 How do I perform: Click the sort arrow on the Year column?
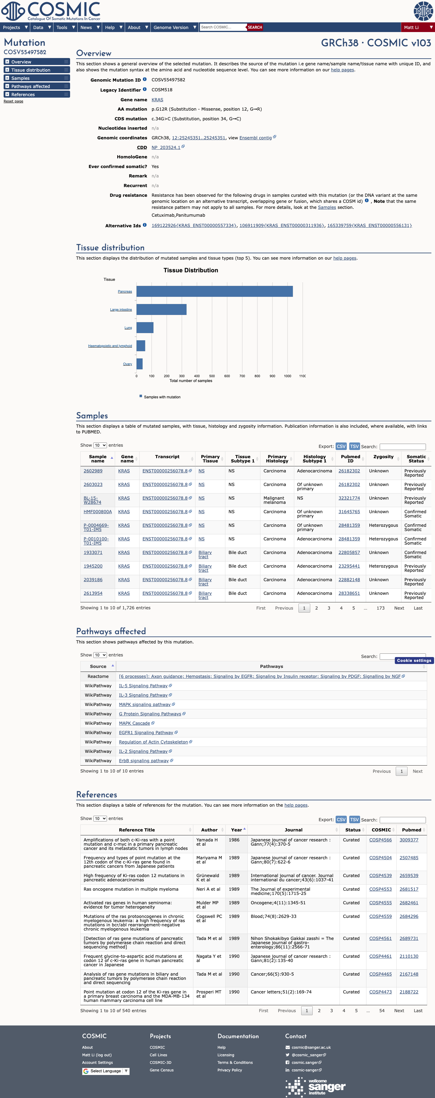[x=245, y=829]
